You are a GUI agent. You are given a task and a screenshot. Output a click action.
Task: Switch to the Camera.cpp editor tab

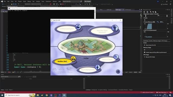[128, 10]
